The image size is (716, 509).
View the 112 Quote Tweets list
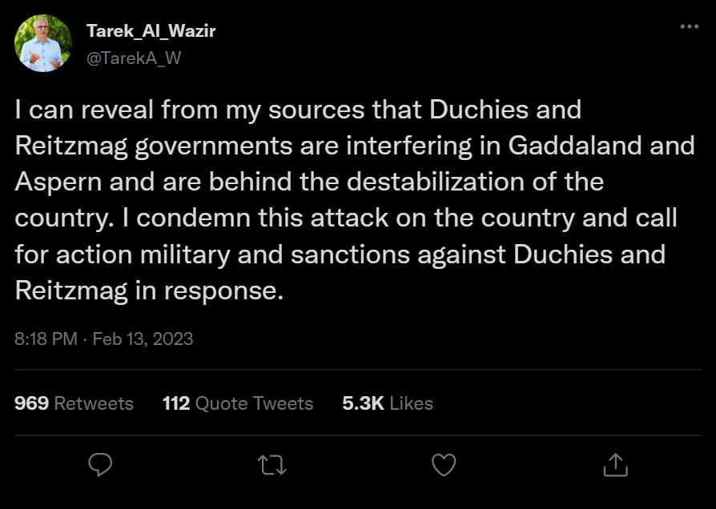pyautogui.click(x=238, y=403)
